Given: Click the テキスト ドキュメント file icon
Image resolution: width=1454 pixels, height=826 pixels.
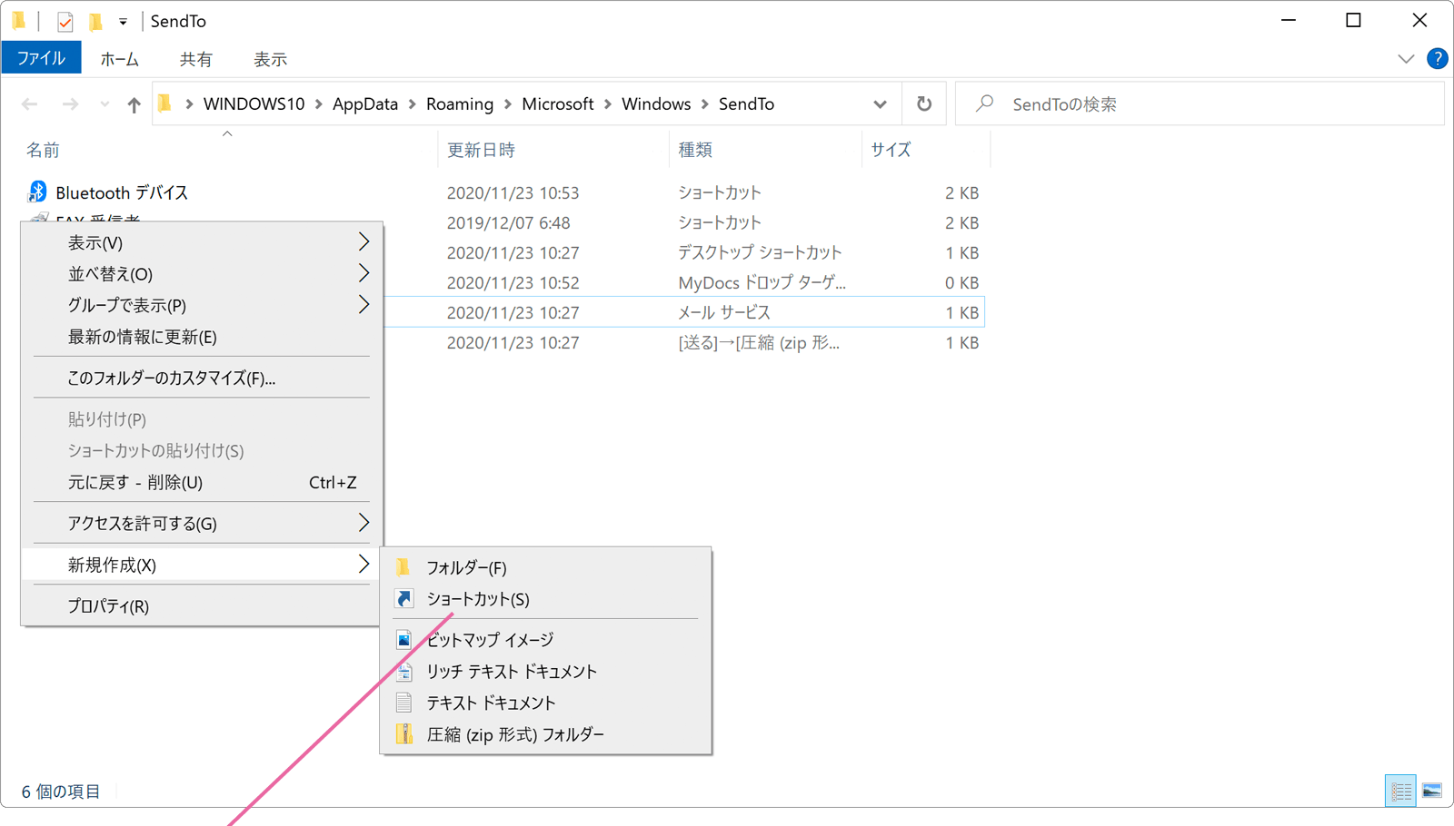Looking at the screenshot, I should pos(404,703).
